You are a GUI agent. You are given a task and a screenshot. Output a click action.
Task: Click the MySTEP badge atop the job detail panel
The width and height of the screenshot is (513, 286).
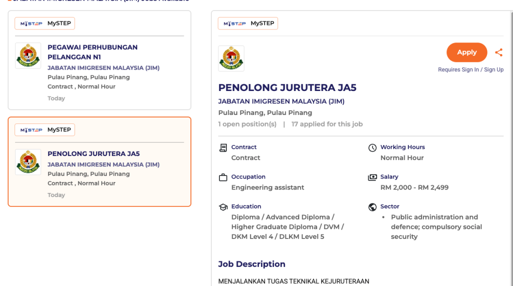tap(248, 23)
